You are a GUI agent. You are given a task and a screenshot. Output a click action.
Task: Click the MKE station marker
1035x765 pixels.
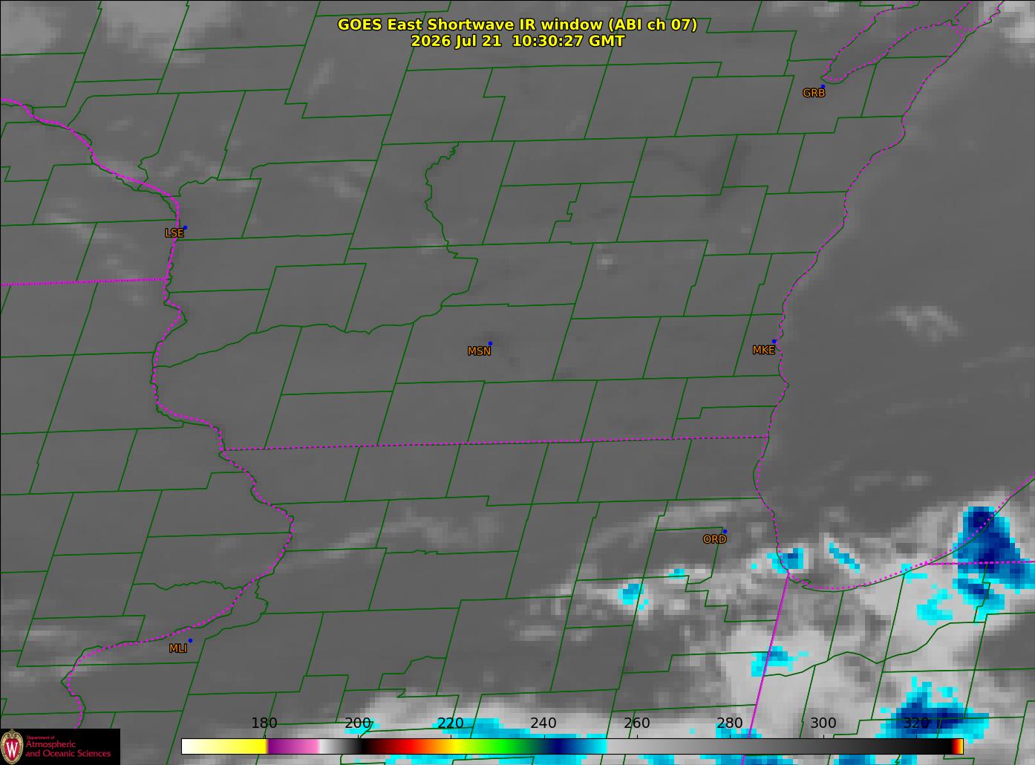(x=774, y=342)
